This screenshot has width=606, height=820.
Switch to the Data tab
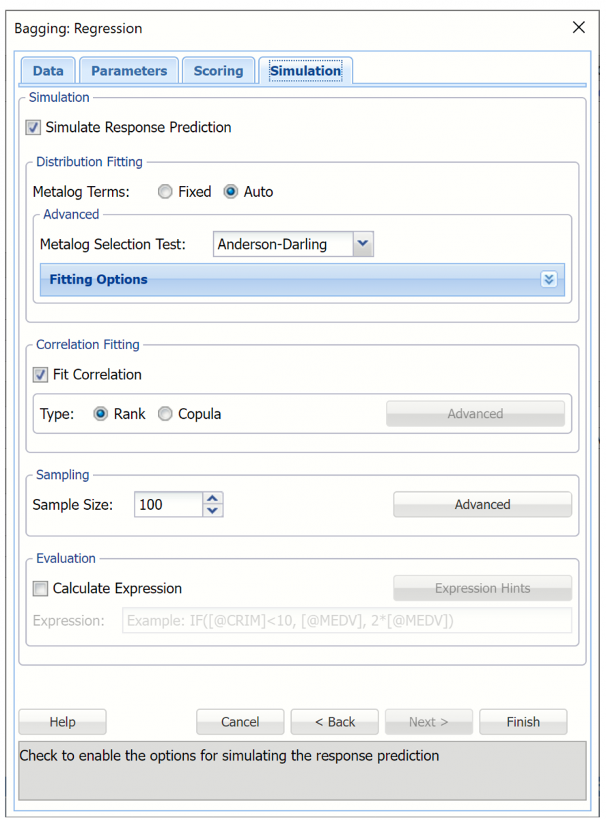coord(48,71)
